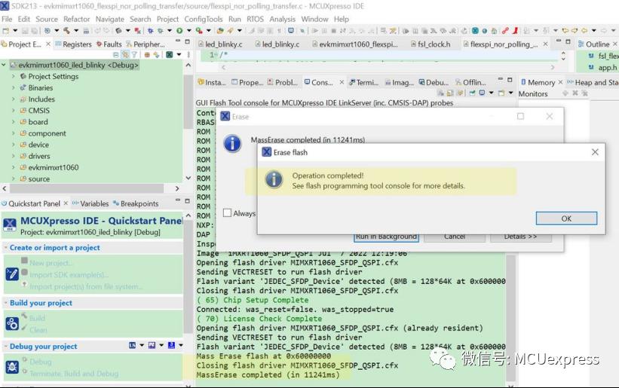The image size is (619, 388).
Task: Expand the CMSIS folder node
Action: (x=13, y=111)
